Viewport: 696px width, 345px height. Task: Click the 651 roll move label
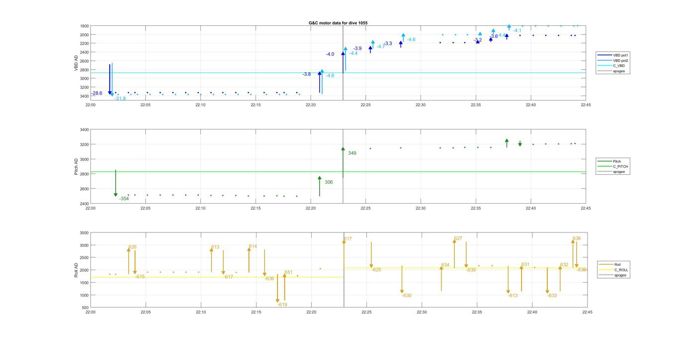[288, 272]
